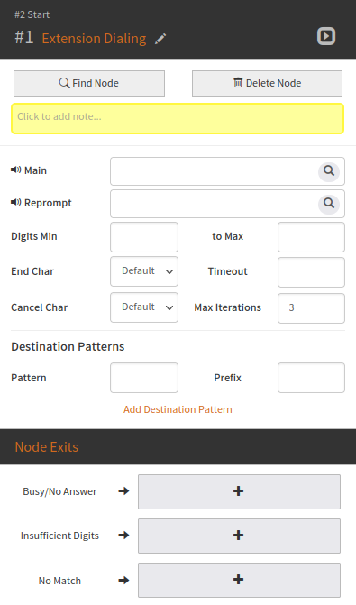The height and width of the screenshot is (605, 356).
Task: Click the Delete Node button
Action: [267, 83]
